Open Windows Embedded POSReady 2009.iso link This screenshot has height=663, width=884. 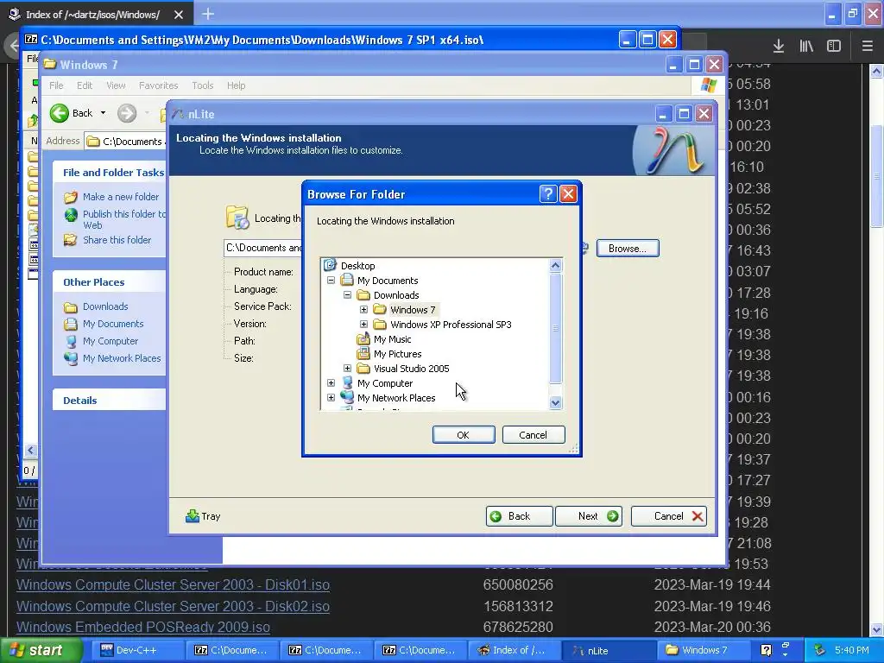(x=143, y=627)
